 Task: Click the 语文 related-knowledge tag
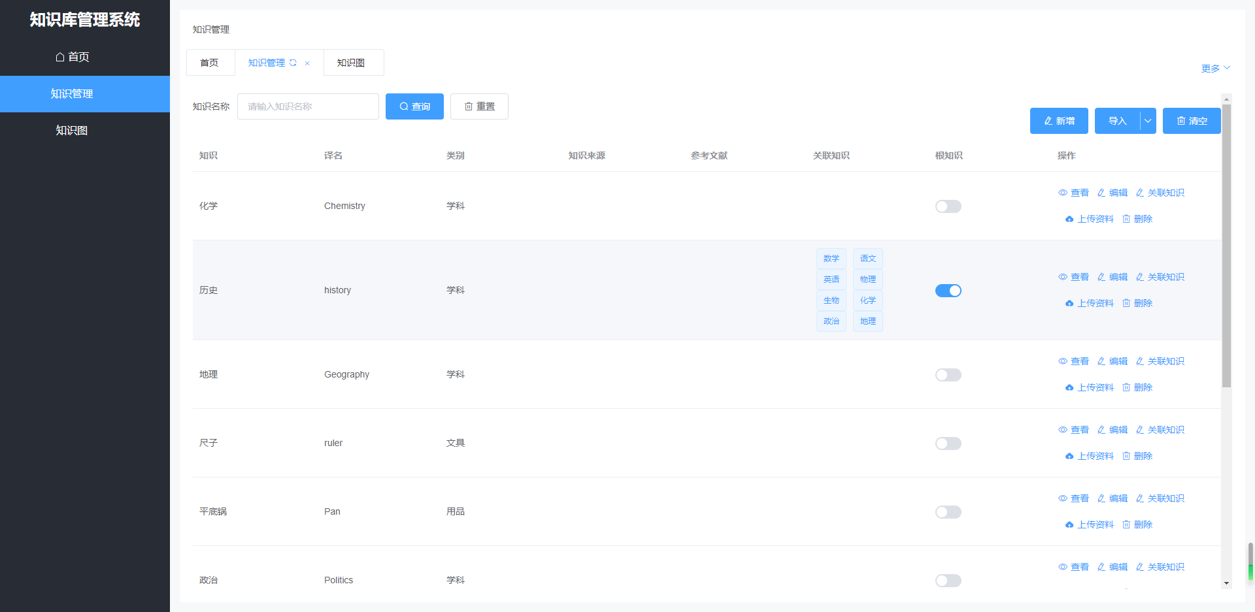click(868, 259)
